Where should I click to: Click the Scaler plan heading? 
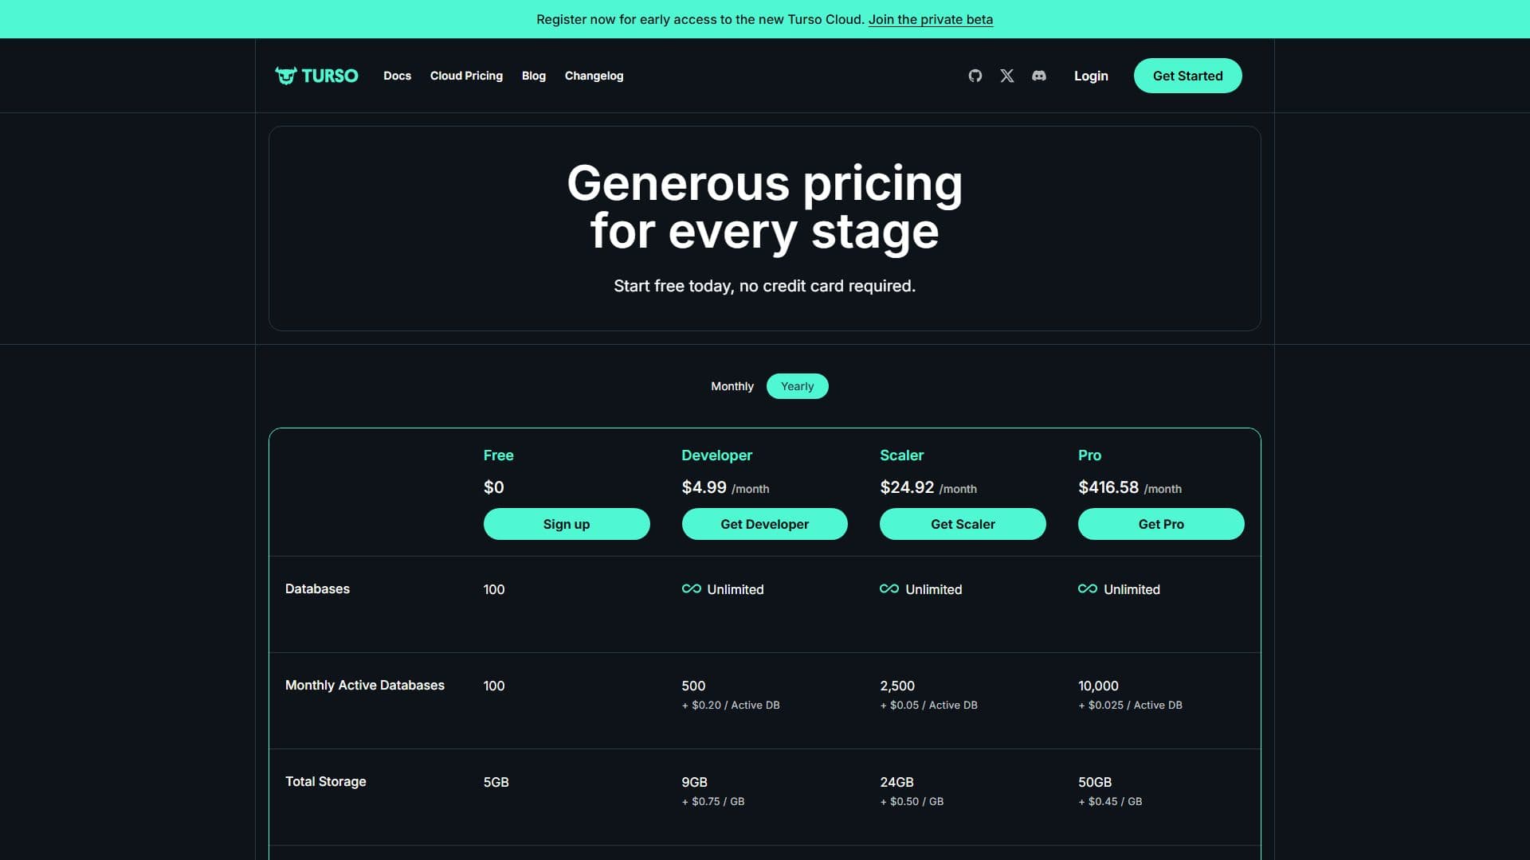coord(901,455)
